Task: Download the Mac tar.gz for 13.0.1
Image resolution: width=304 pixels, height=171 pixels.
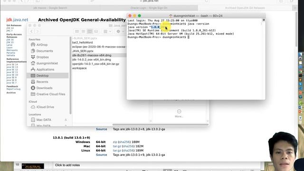Action: [x=117, y=146]
